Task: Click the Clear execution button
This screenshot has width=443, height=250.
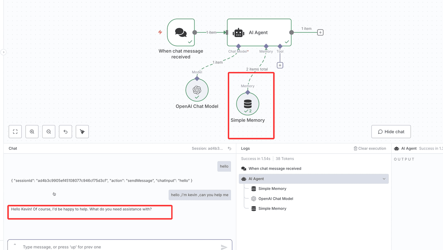Action: click(370, 149)
